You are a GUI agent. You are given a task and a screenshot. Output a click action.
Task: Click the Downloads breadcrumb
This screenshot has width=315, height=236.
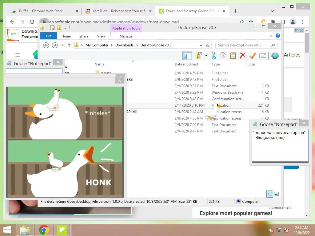click(124, 45)
